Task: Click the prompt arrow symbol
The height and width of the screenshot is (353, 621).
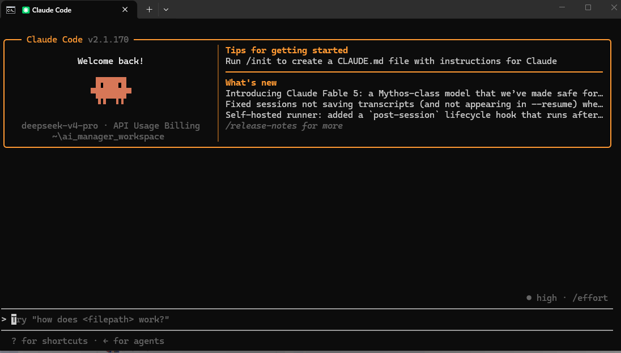Action: tap(4, 320)
